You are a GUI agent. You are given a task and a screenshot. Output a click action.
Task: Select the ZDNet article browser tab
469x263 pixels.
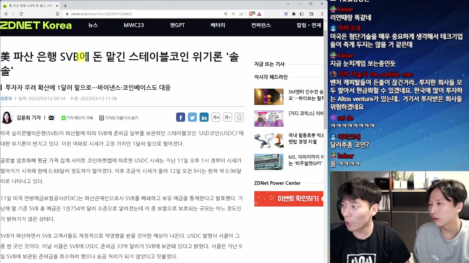(x=31, y=6)
